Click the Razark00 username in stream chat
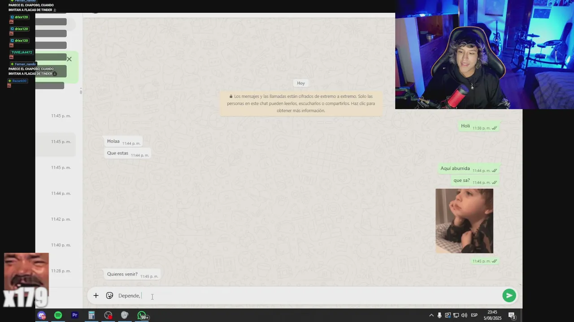The image size is (574, 322). [x=19, y=81]
